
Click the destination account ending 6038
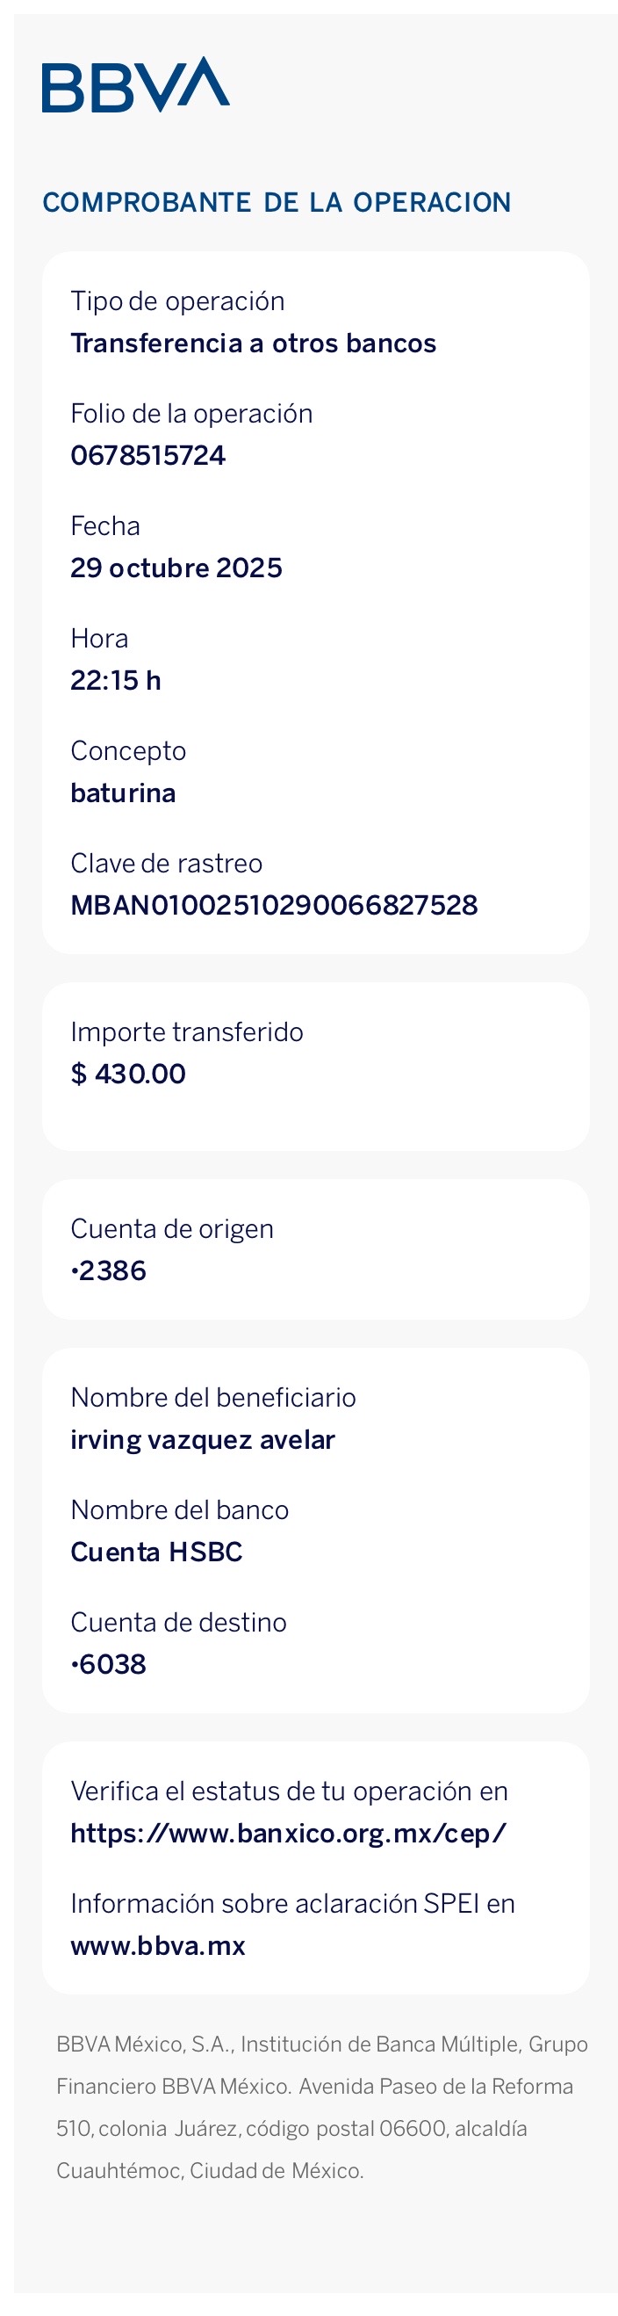109,1663
